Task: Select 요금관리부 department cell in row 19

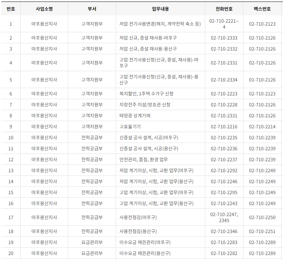Action: coord(90,242)
